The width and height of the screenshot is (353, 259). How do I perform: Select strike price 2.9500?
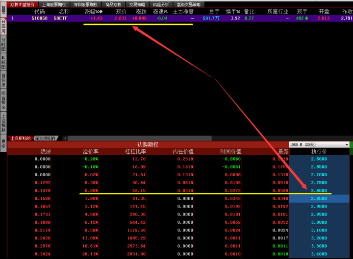click(x=319, y=214)
